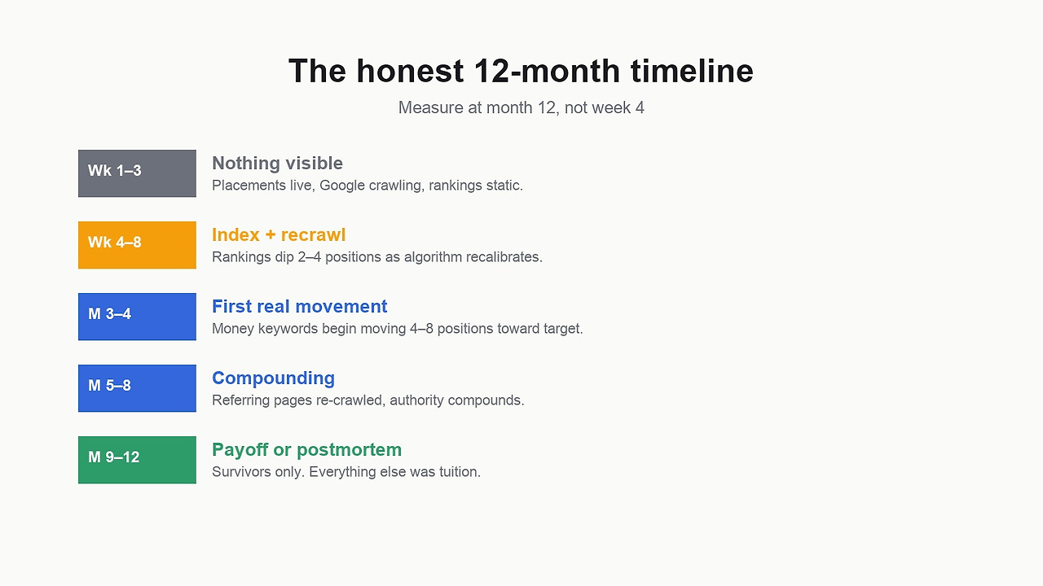Select text 'Rankings dip 2–4 positions as algorithm recalibrates.'
Viewport: 1043px width, 586px height.
point(377,257)
